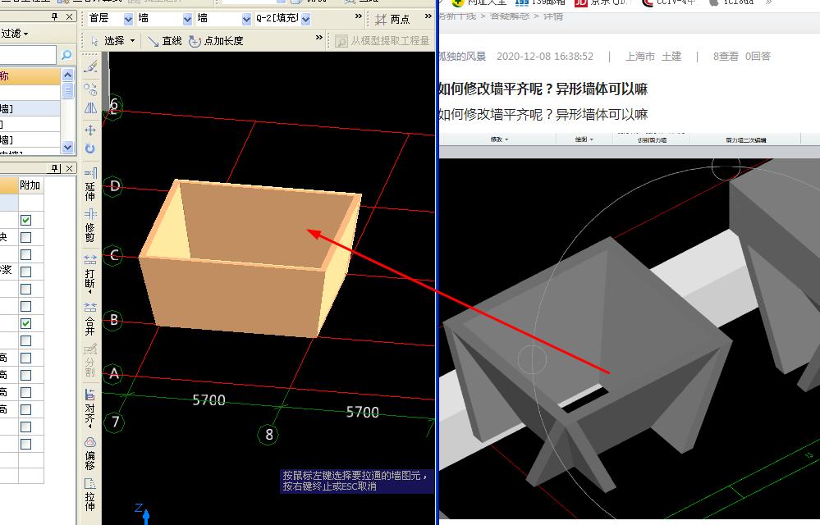This screenshot has height=525, width=820.
Task: Click scroll-up arrow in component list
Action: click(x=67, y=75)
